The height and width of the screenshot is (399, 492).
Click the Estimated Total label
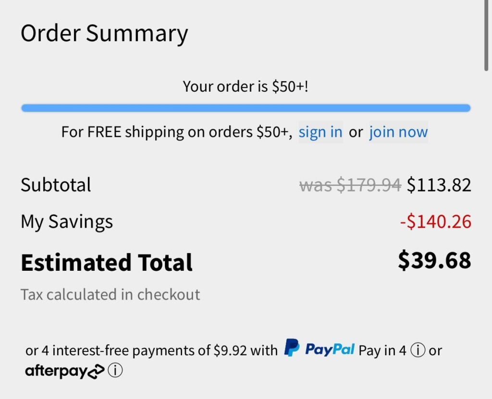click(x=107, y=263)
